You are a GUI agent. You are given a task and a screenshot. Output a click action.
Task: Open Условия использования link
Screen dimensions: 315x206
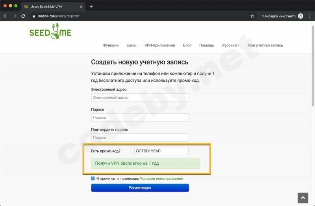[x=161, y=178]
